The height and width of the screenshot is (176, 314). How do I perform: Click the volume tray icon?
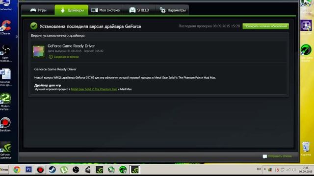click(x=294, y=170)
